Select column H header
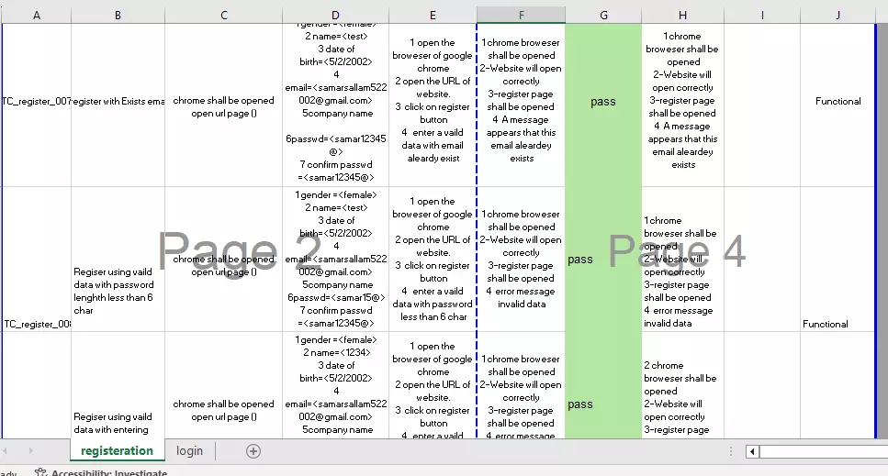 tap(682, 16)
